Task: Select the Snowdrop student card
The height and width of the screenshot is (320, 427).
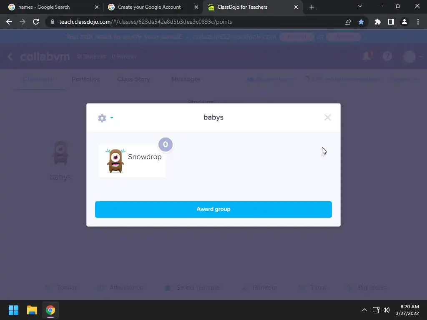Action: [x=132, y=161]
